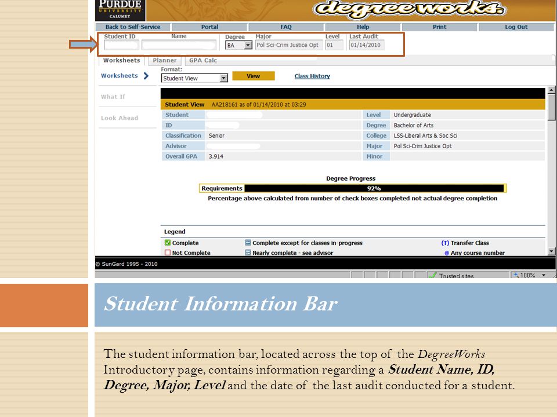Click the Not Complete empty box icon

[168, 253]
